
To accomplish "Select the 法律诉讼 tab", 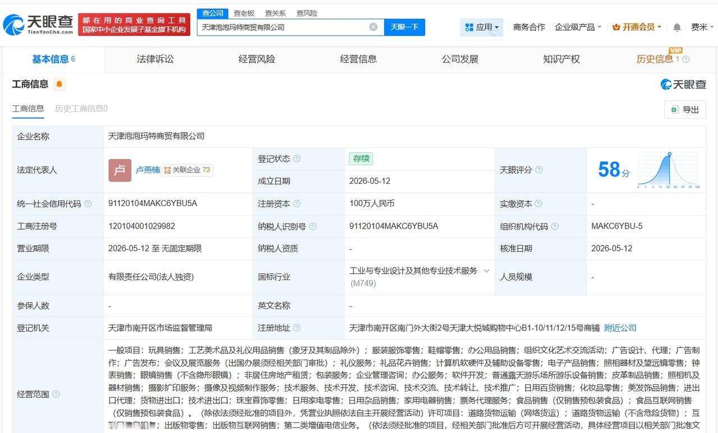I will pos(155,59).
